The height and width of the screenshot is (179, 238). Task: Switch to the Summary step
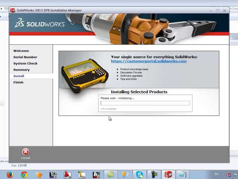pos(21,70)
